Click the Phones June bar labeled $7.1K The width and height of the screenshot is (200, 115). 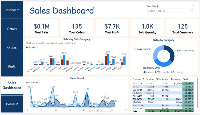click(108, 60)
